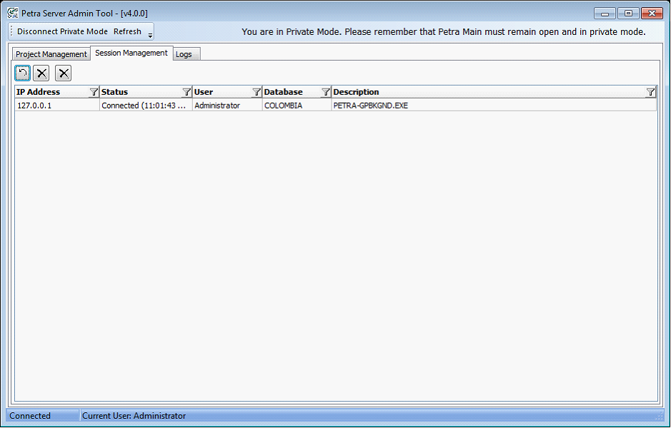Open the IP Address column filter
Screen dimensions: 671x428
pos(94,92)
